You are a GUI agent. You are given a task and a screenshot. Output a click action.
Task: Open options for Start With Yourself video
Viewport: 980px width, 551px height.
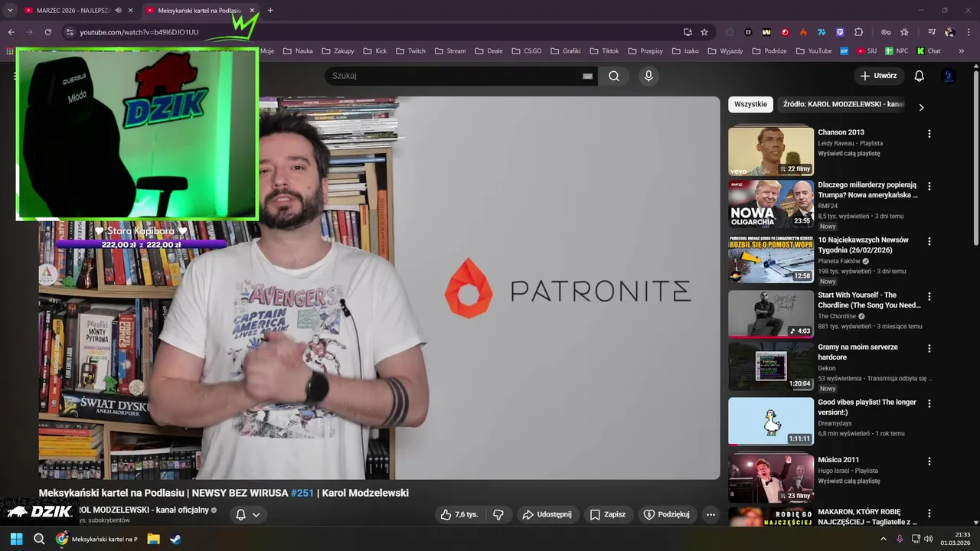(929, 296)
